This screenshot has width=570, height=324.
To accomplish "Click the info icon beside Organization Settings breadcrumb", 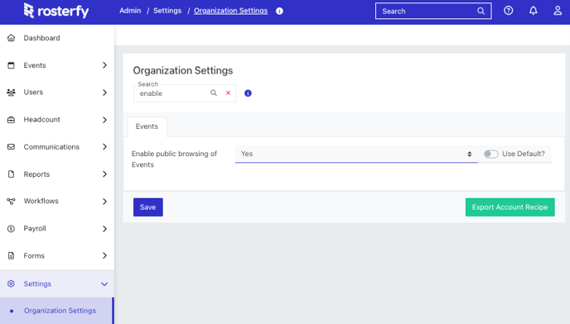I will 279,11.
